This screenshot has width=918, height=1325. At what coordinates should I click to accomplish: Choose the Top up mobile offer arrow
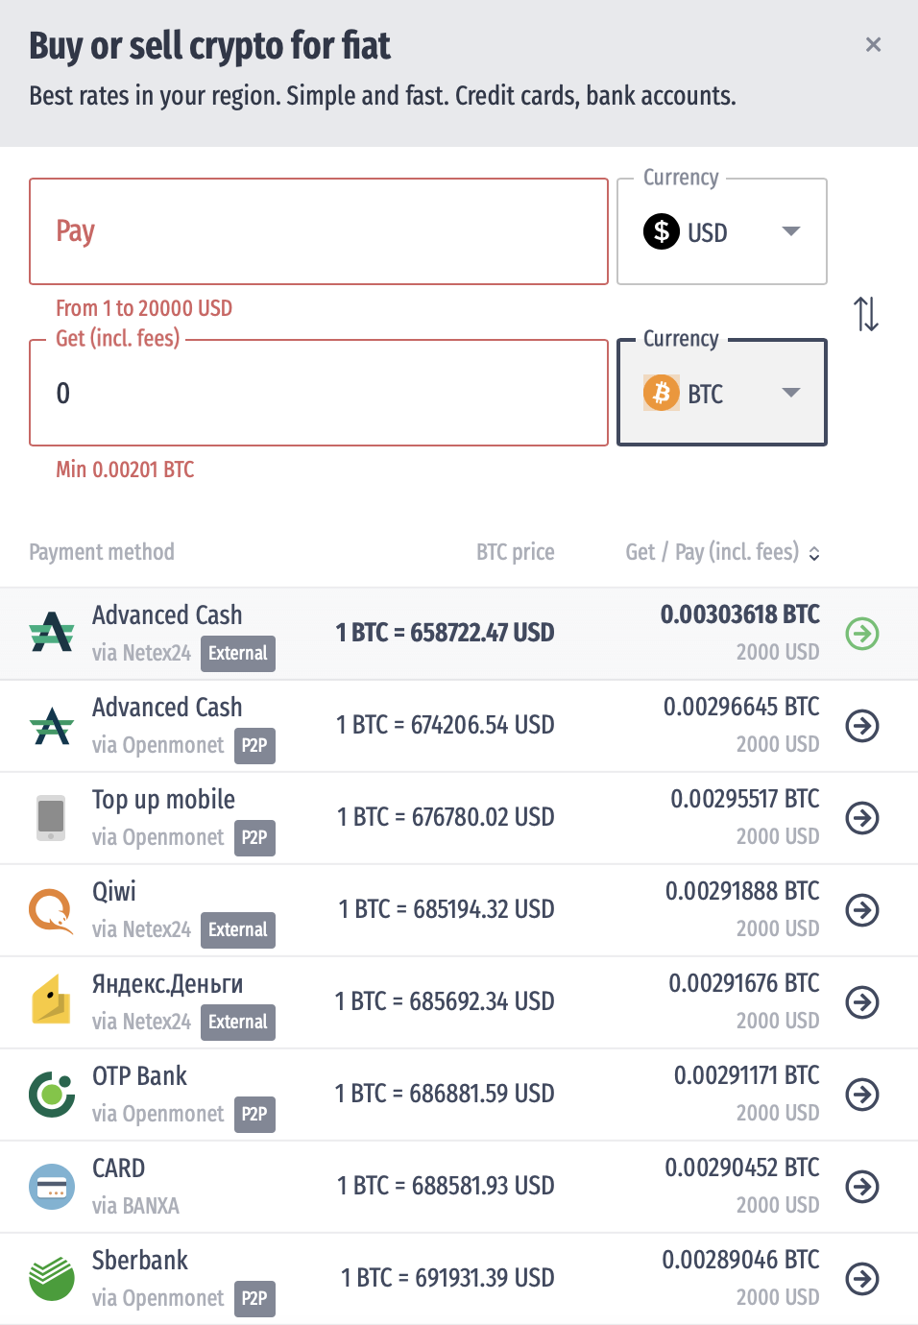point(862,818)
